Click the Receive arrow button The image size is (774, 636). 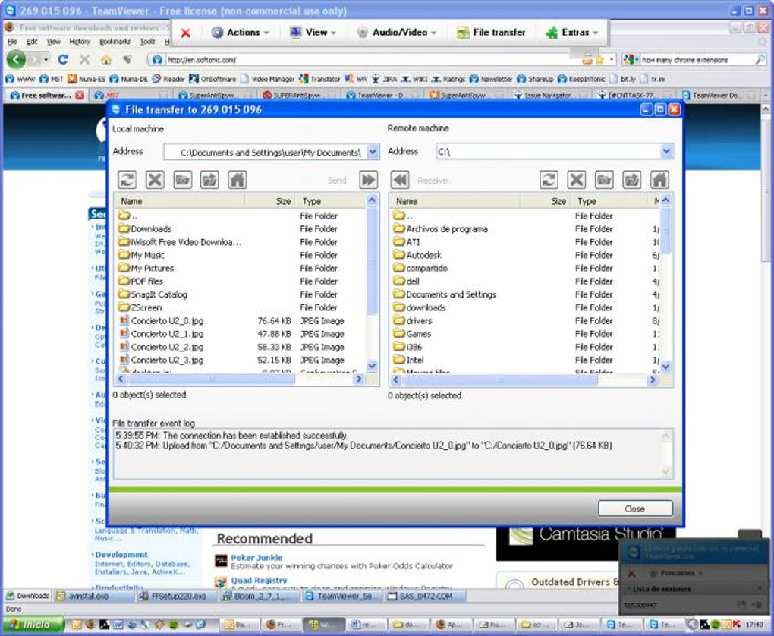[x=400, y=180]
